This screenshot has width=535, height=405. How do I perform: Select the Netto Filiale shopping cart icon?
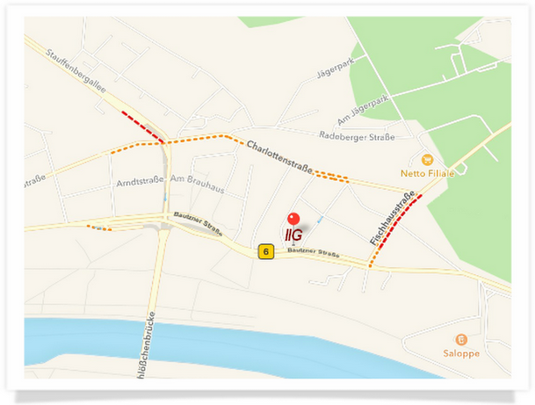[x=427, y=159]
